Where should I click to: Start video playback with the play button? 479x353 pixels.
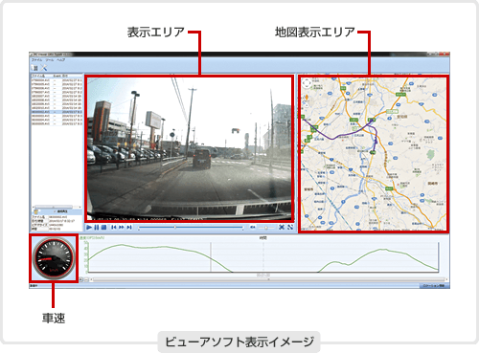(x=89, y=227)
